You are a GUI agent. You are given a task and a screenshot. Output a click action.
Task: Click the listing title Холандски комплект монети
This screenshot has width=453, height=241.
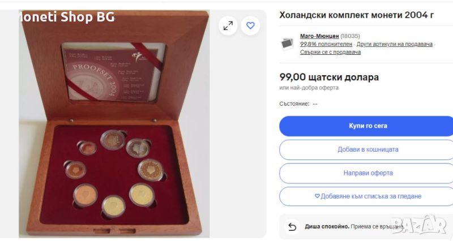tap(357, 15)
